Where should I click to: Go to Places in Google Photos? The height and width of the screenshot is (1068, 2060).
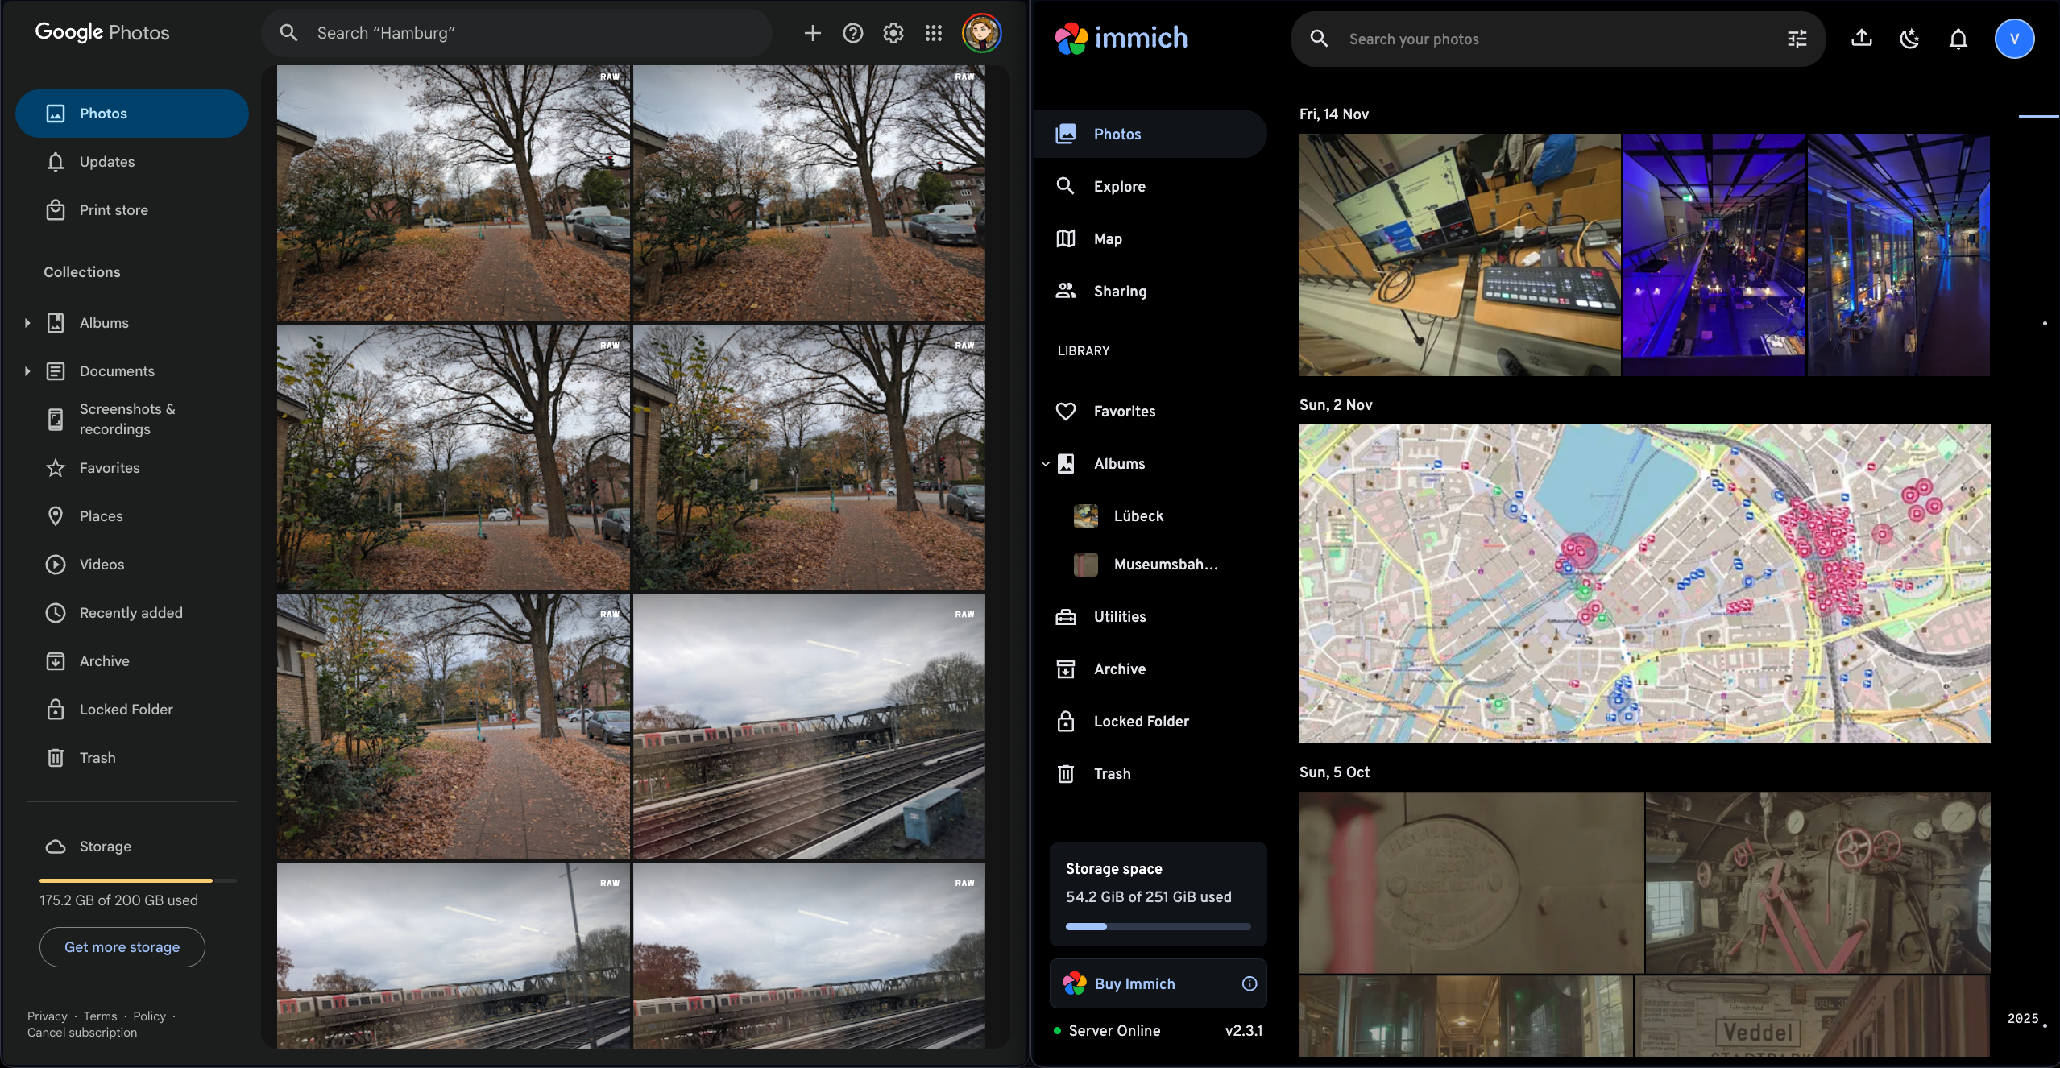pyautogui.click(x=101, y=516)
